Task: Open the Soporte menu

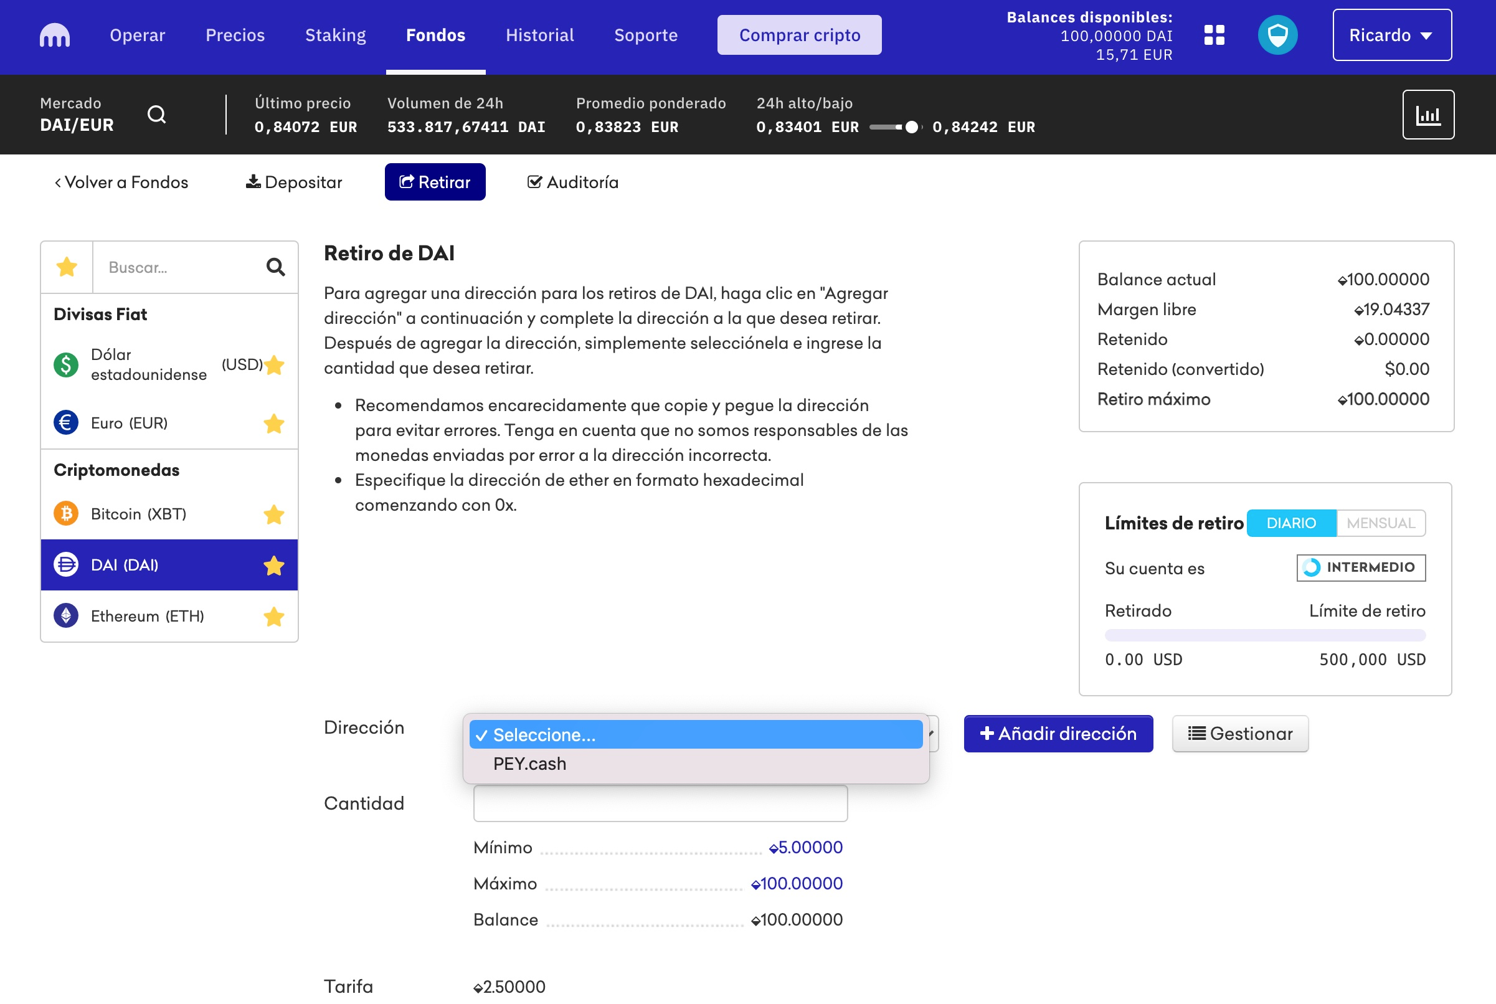Action: pos(645,36)
